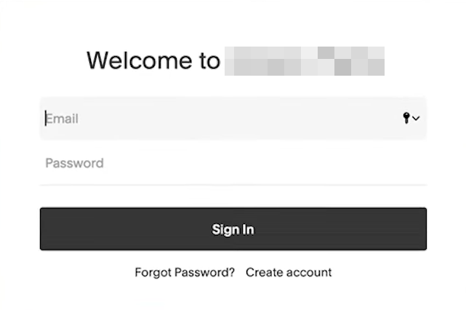Focus the Email input field
Screen dimensions: 466x310
[x=218, y=119]
